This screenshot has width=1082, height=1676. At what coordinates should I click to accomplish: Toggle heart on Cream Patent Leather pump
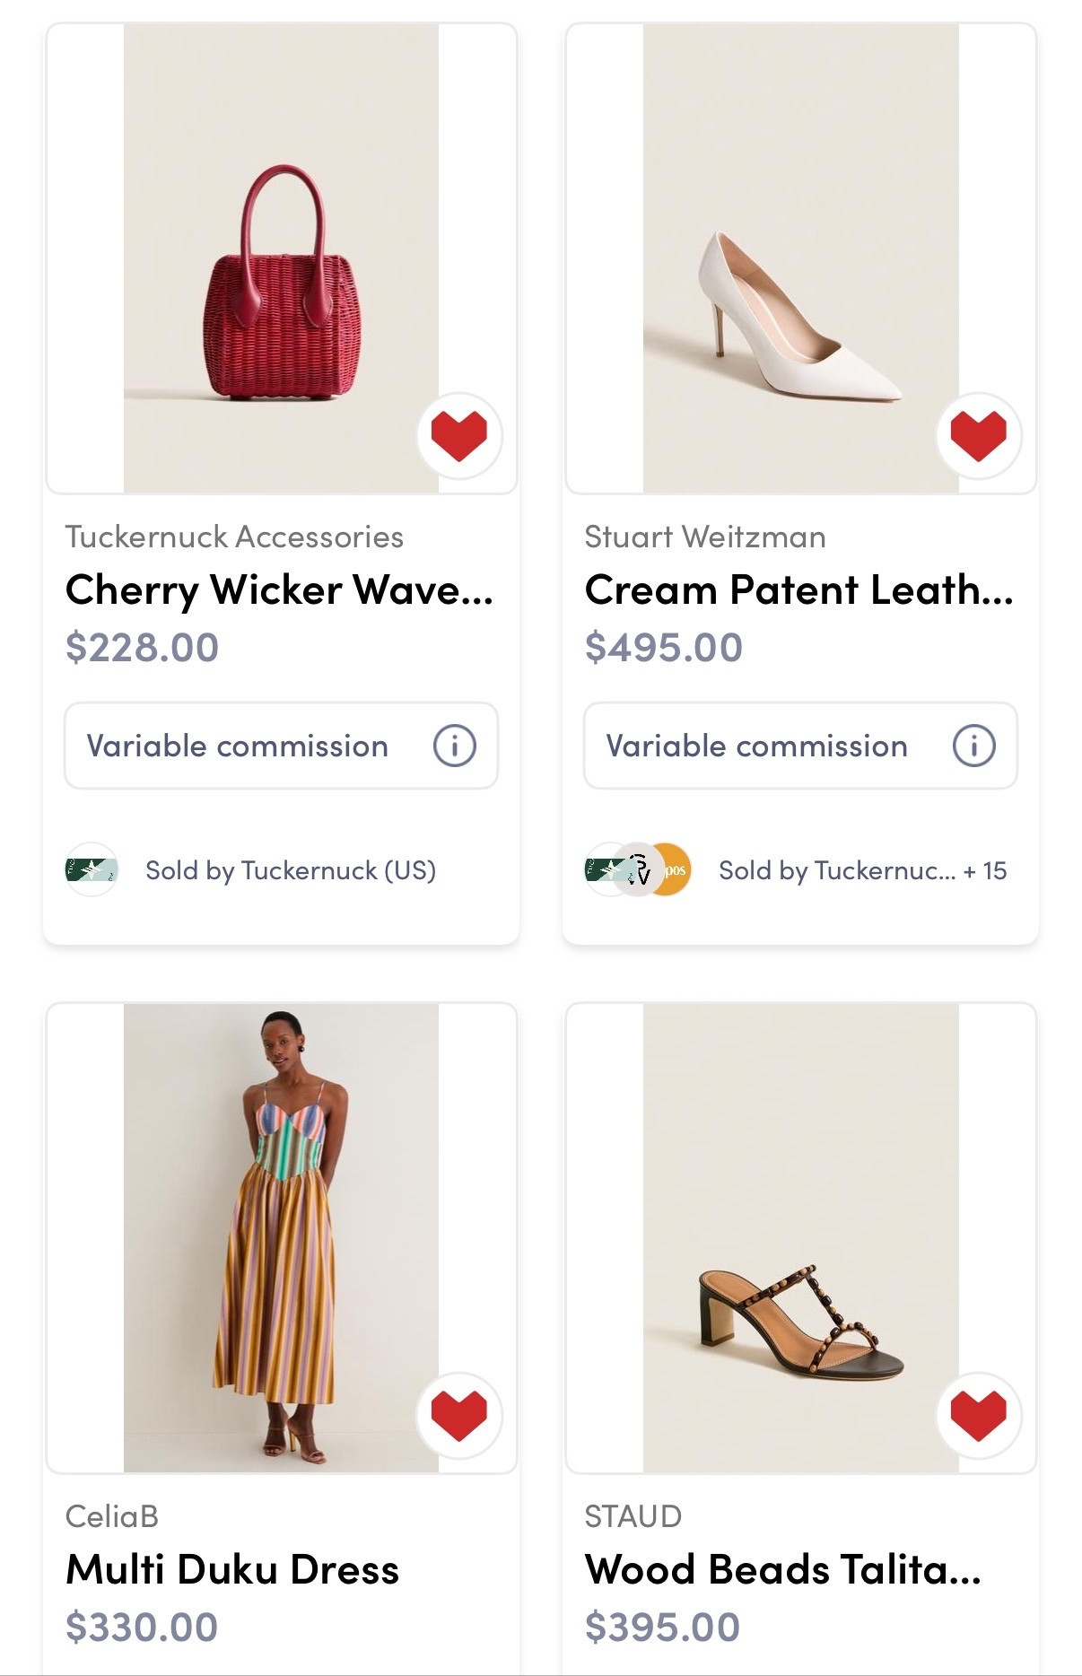(x=978, y=435)
